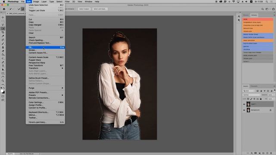Select the Quick Selection tool
This screenshot has height=155, width=276.
pos(3,28)
